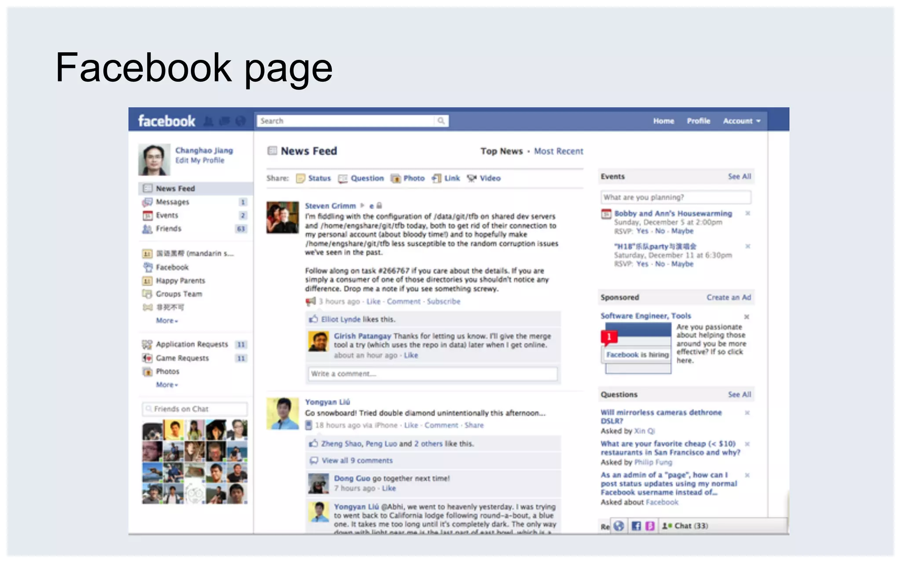Click the Link share icon
The image size is (901, 563).
point(437,178)
